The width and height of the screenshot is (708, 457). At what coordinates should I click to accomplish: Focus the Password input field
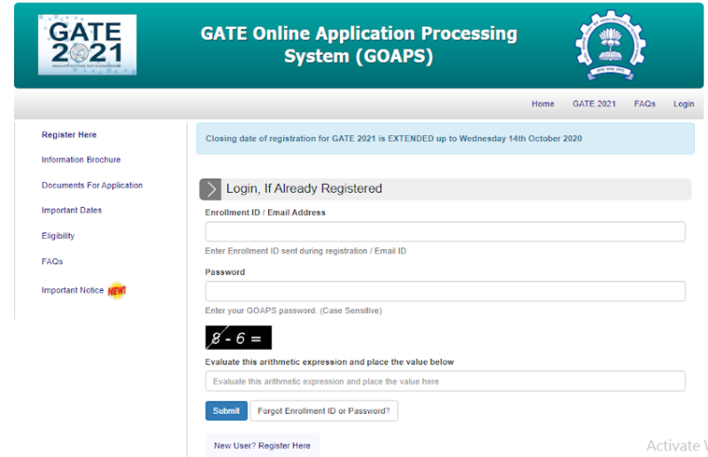[445, 292]
